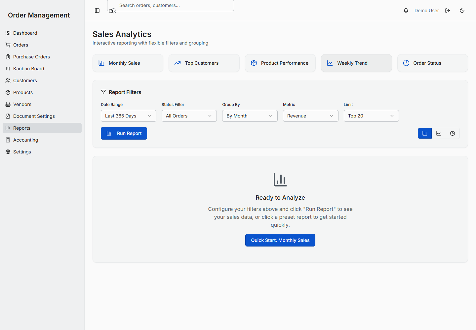Click the Run Report button

pyautogui.click(x=124, y=133)
